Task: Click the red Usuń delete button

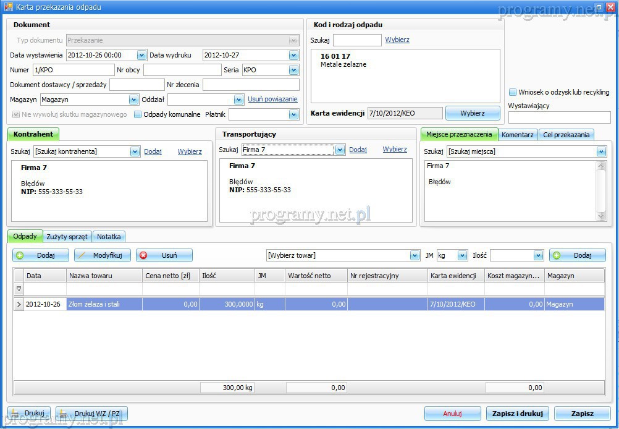Action: (x=164, y=255)
